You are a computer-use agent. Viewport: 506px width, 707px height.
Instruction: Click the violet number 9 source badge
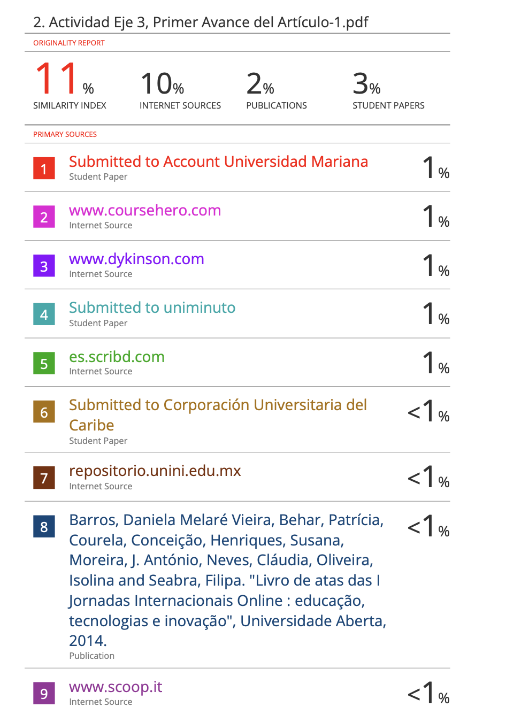(44, 694)
